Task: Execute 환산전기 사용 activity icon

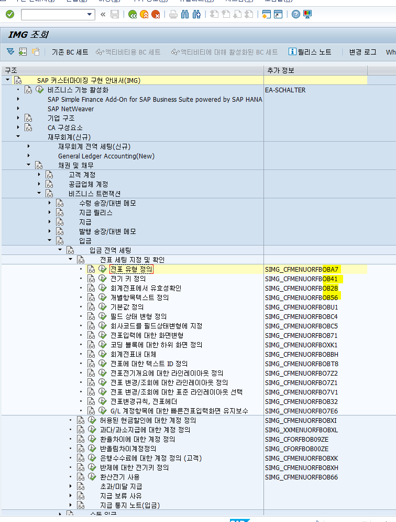Action: pos(92,477)
